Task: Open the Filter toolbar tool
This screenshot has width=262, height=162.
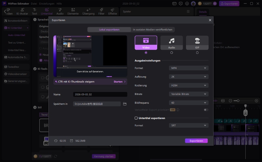Action: pyautogui.click(x=101, y=11)
